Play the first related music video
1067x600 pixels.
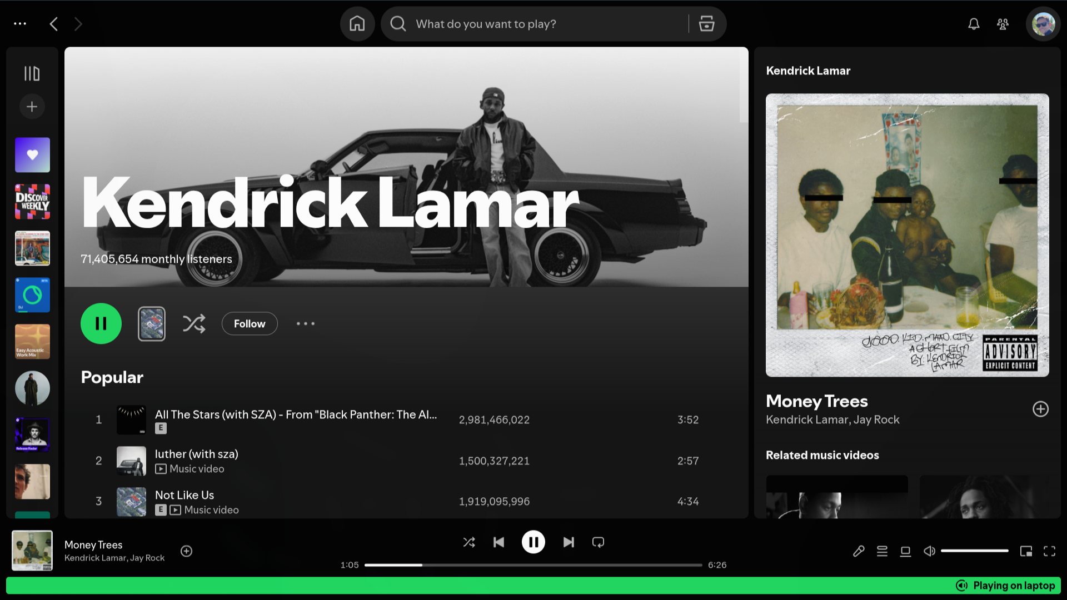click(x=837, y=497)
